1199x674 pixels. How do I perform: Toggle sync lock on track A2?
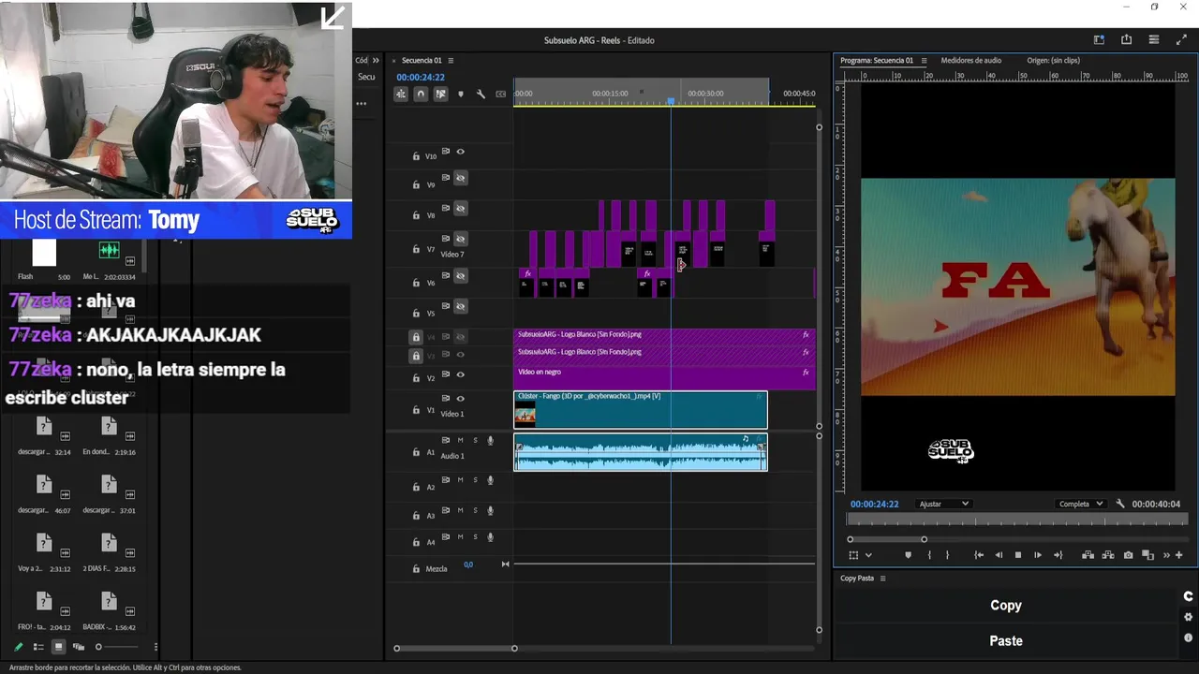click(x=446, y=480)
